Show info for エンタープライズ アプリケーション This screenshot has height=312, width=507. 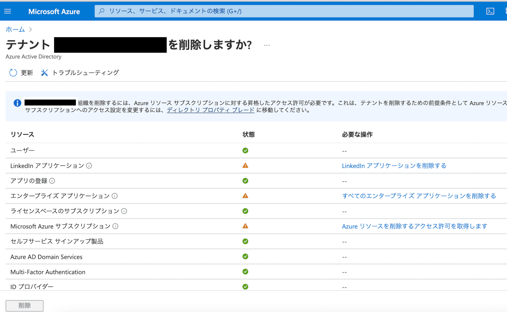(x=115, y=196)
